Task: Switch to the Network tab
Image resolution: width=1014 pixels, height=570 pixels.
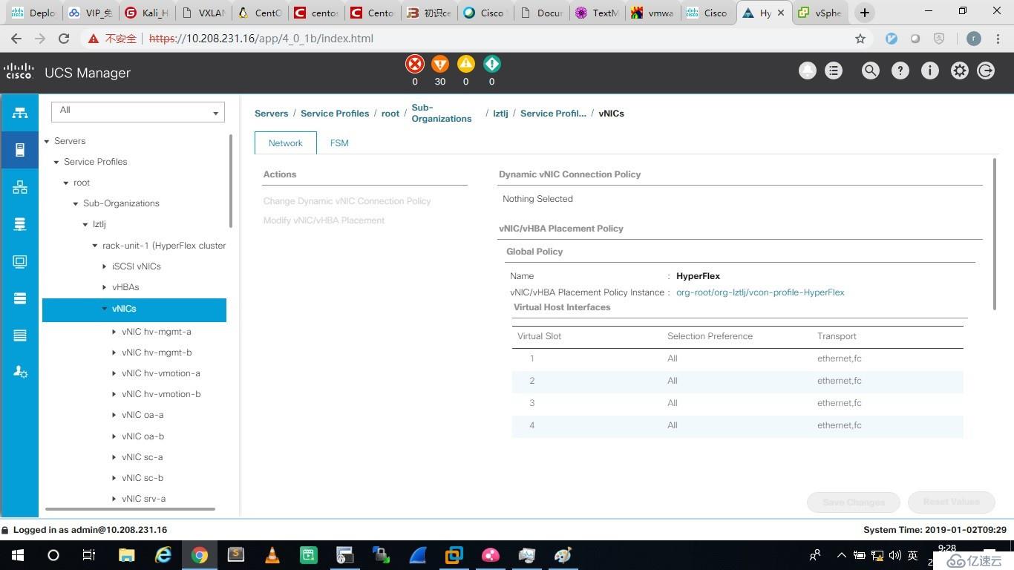Action: pos(286,143)
